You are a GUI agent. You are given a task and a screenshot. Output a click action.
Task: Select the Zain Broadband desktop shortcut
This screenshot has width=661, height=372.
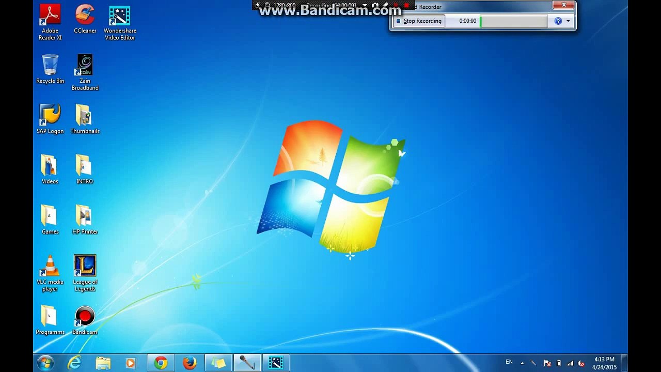coord(85,73)
